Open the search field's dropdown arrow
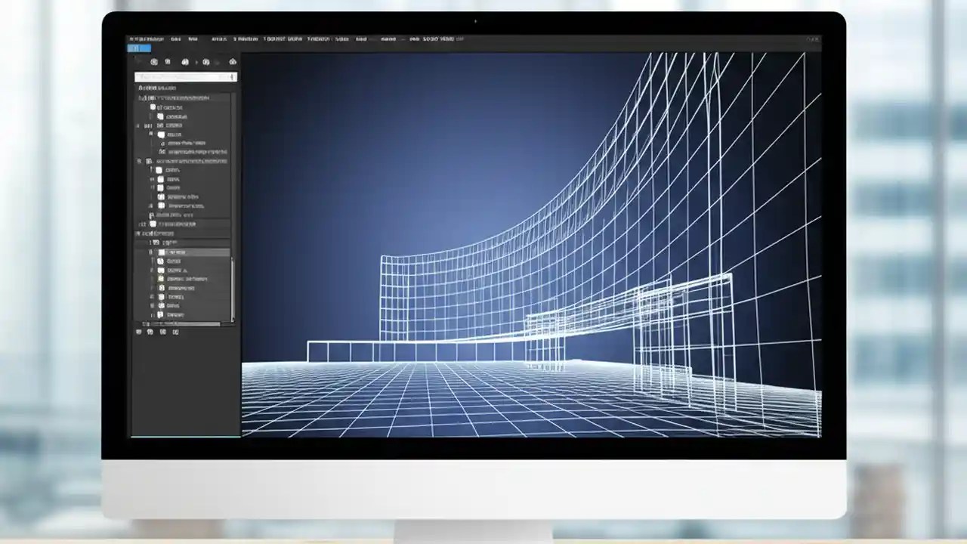This screenshot has width=967, height=544. pyautogui.click(x=232, y=76)
